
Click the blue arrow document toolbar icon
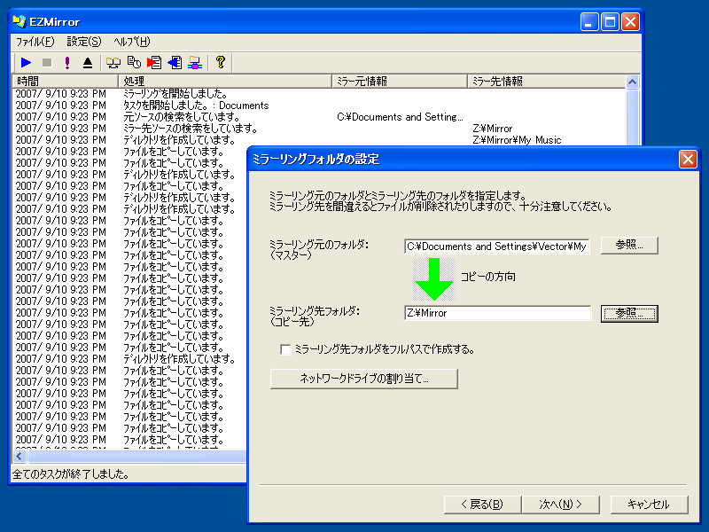coord(175,62)
